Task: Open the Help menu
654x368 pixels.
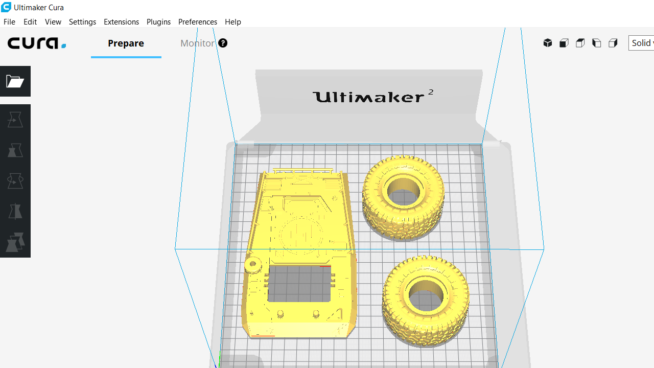Action: [x=233, y=22]
